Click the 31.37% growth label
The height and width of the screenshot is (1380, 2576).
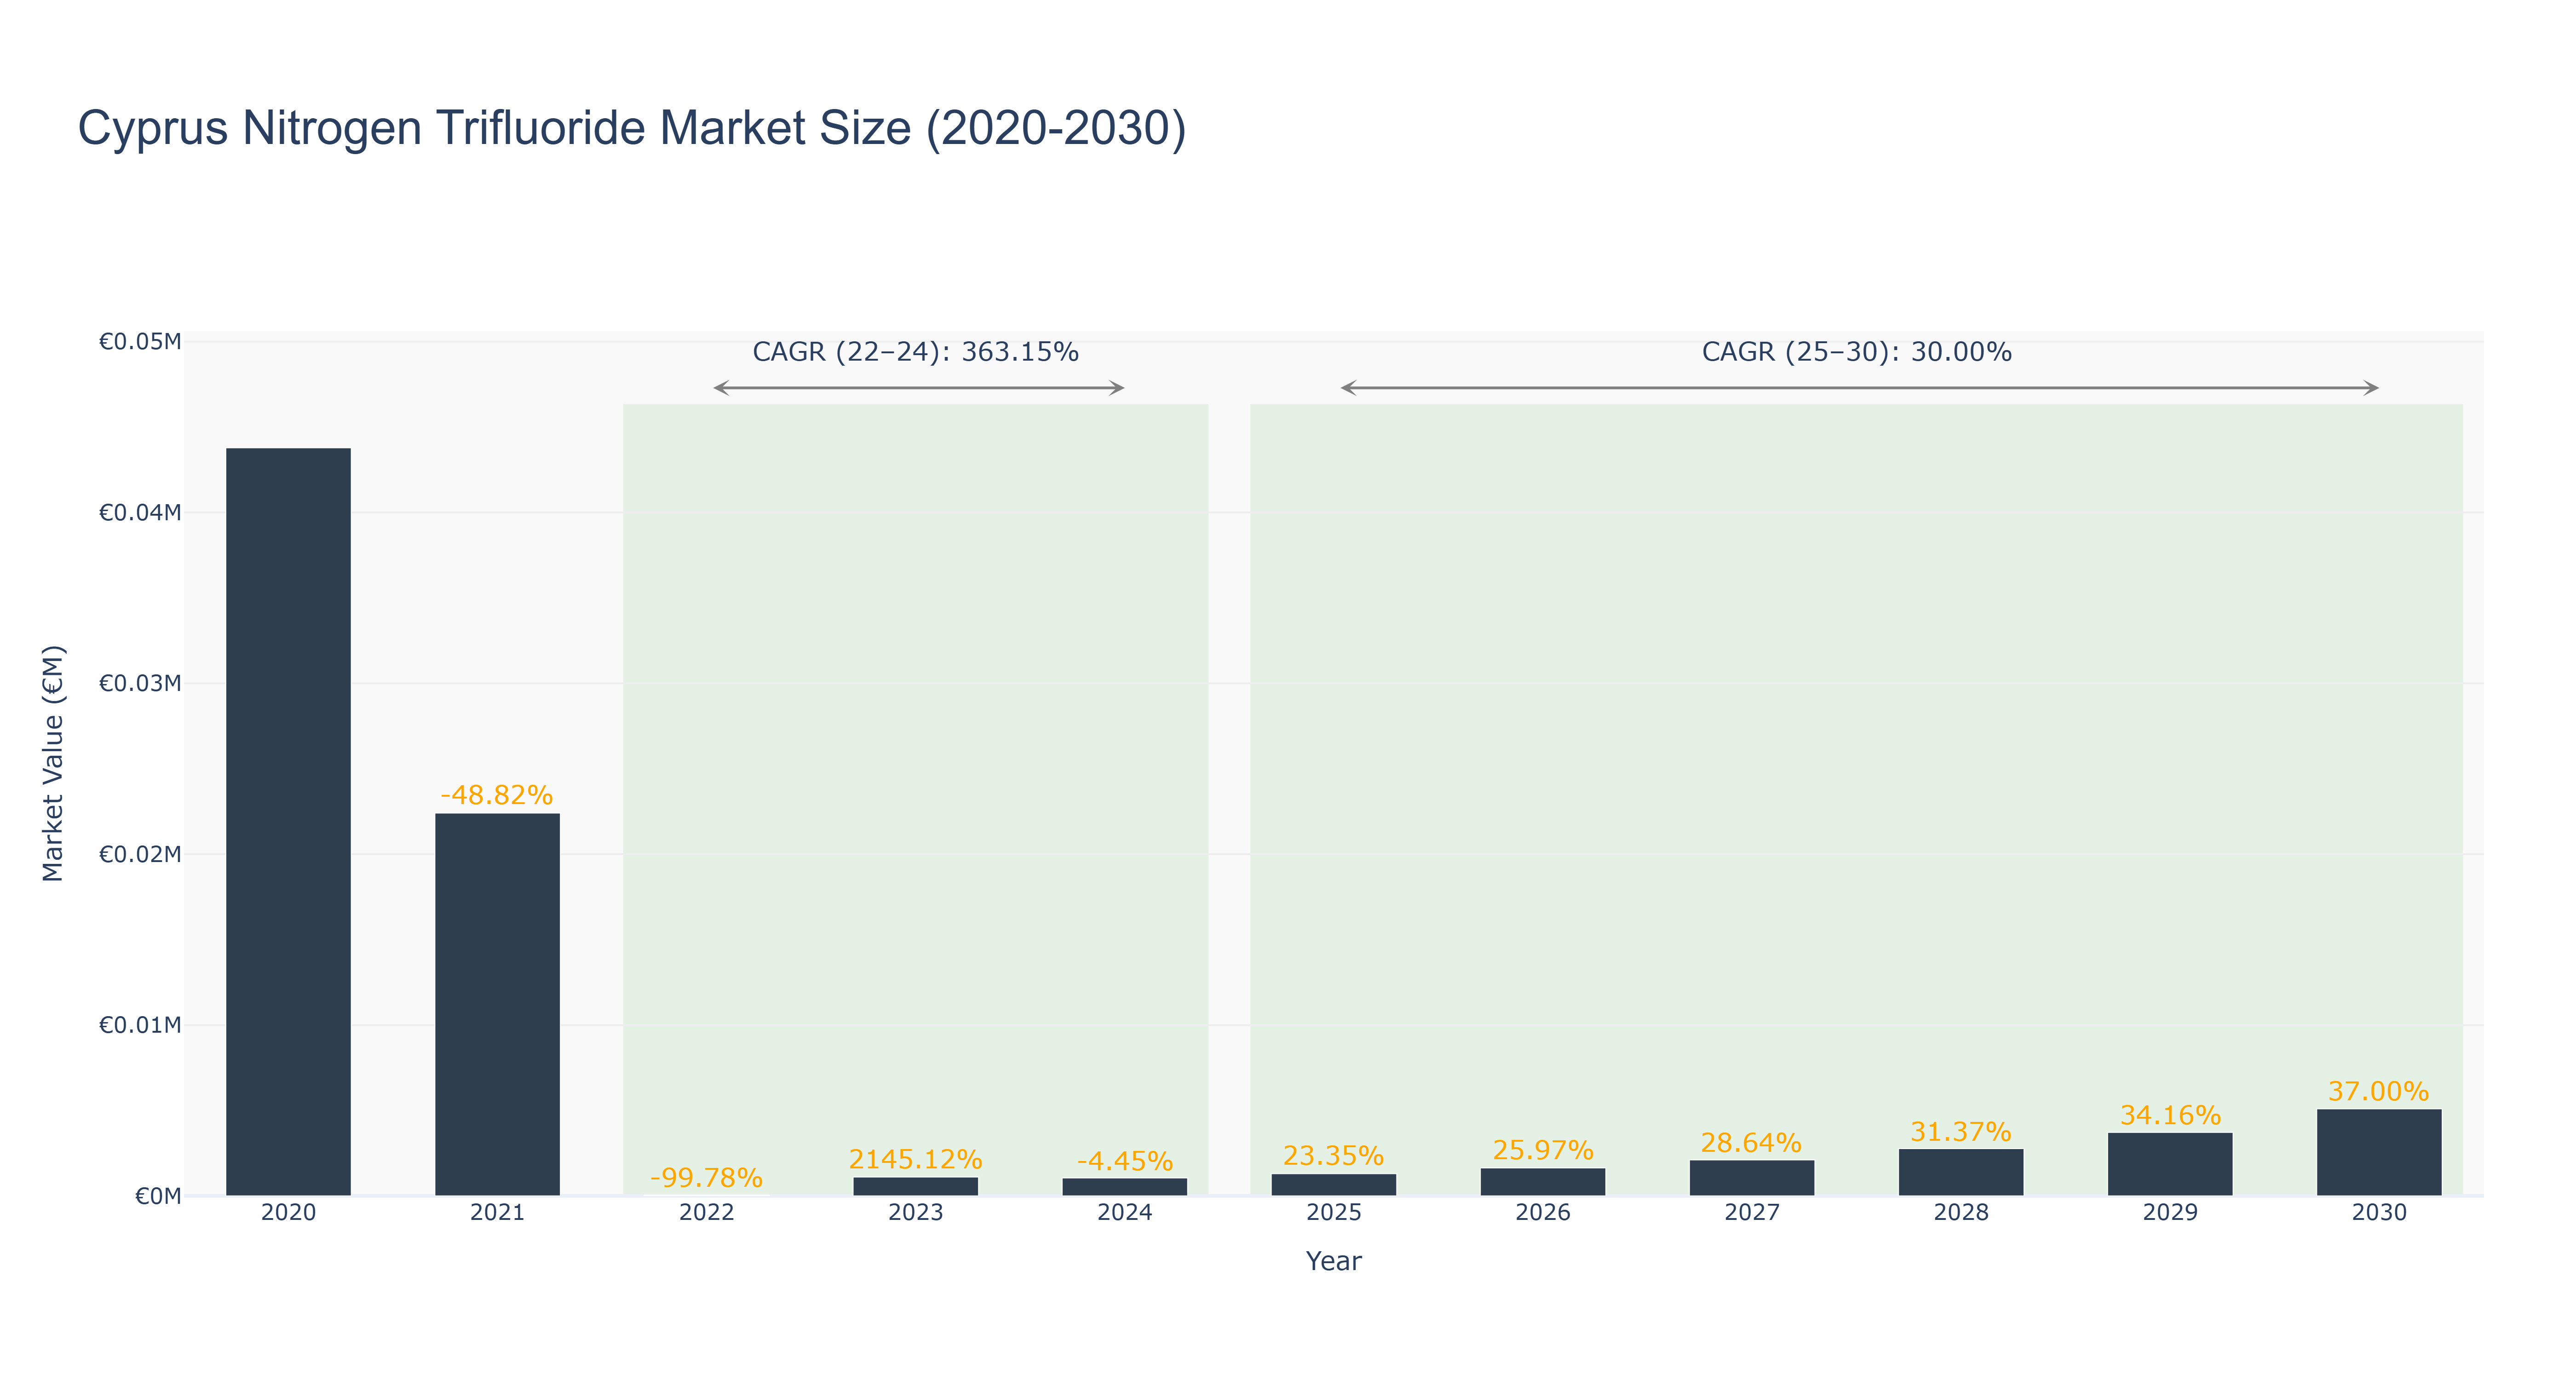1960,1131
